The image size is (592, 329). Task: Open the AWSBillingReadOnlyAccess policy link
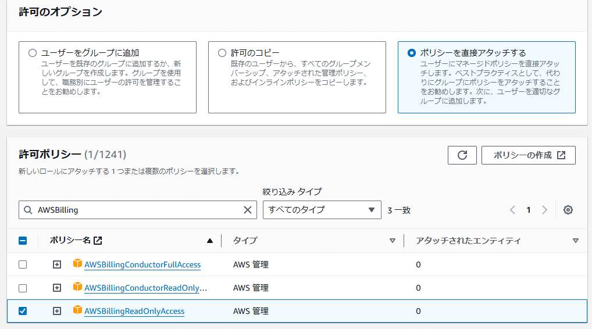point(134,311)
